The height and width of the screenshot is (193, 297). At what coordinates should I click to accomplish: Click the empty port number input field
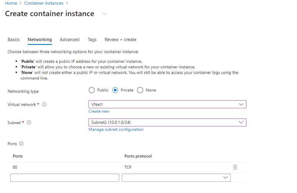coord(64,177)
